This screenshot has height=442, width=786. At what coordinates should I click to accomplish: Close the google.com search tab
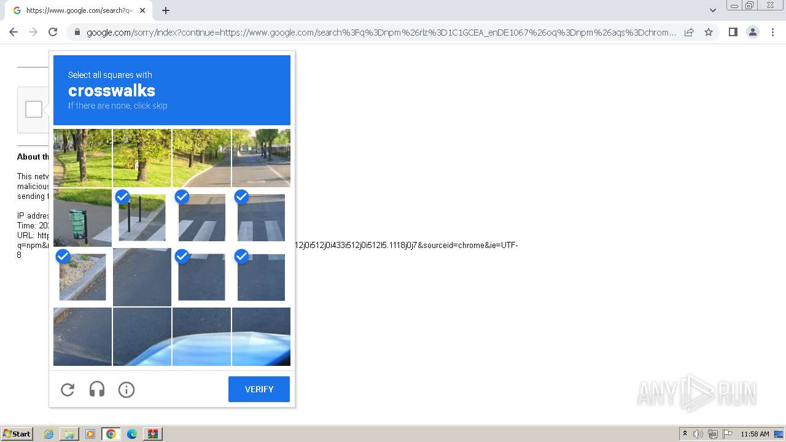(144, 10)
